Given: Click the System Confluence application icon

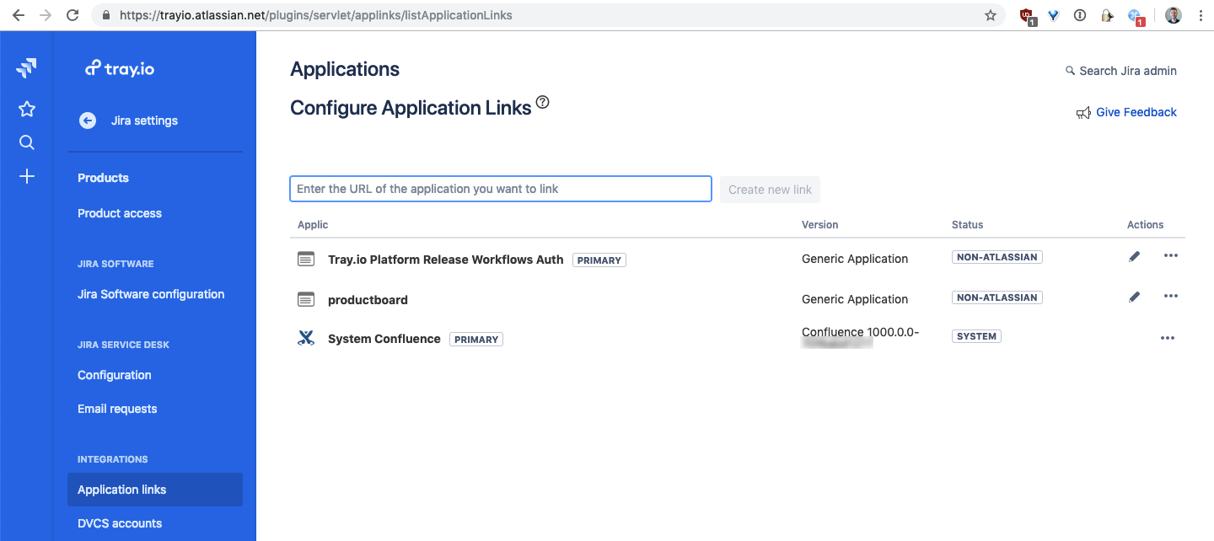Looking at the screenshot, I should click(x=306, y=339).
